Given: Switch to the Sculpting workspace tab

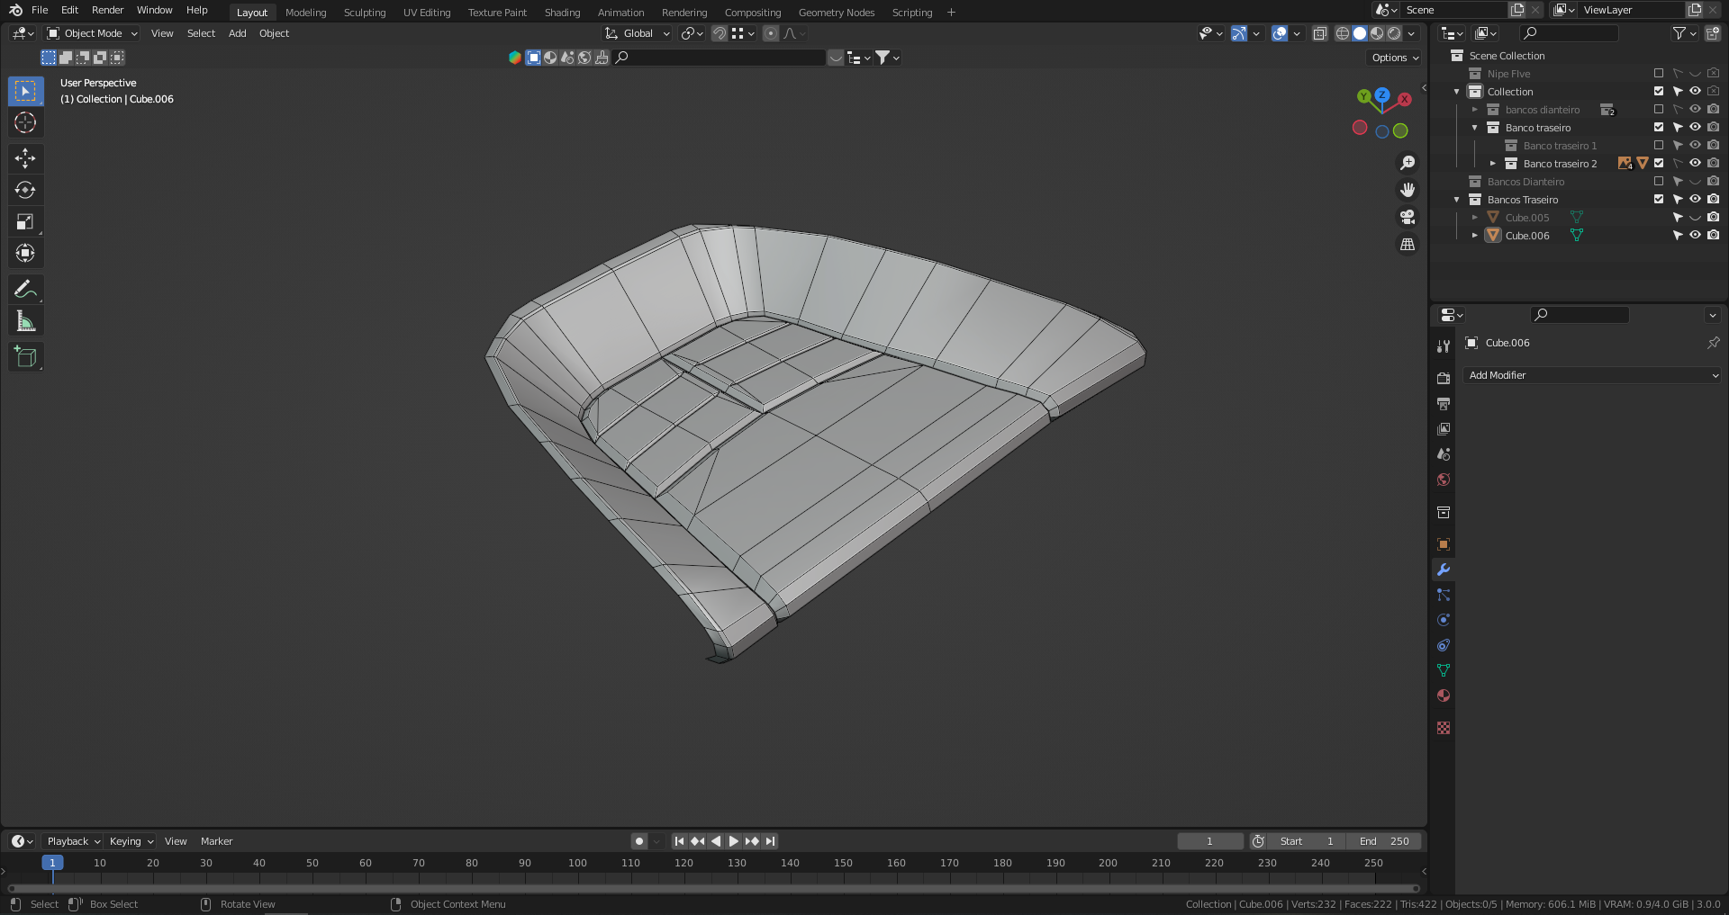Looking at the screenshot, I should coord(364,13).
